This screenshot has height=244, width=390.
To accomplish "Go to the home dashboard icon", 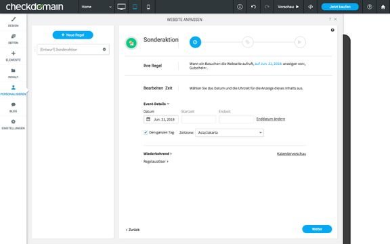I will (383, 7).
